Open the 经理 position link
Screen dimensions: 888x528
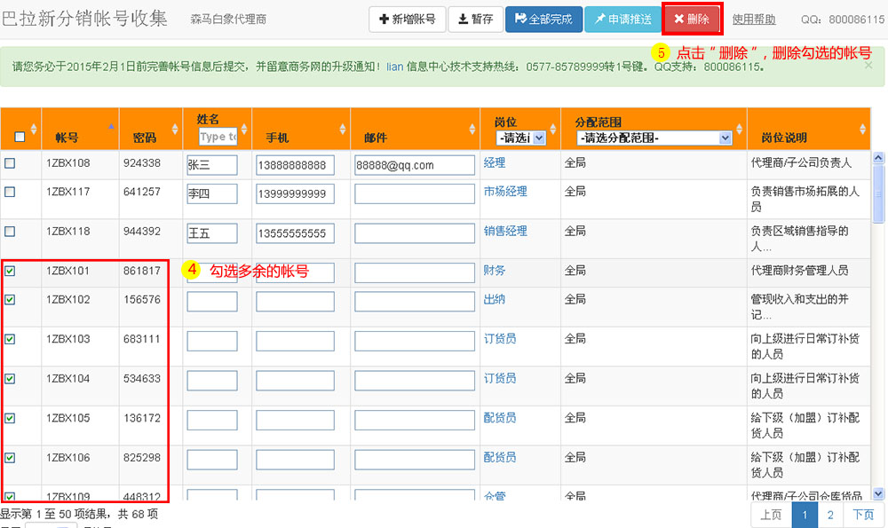pos(495,163)
